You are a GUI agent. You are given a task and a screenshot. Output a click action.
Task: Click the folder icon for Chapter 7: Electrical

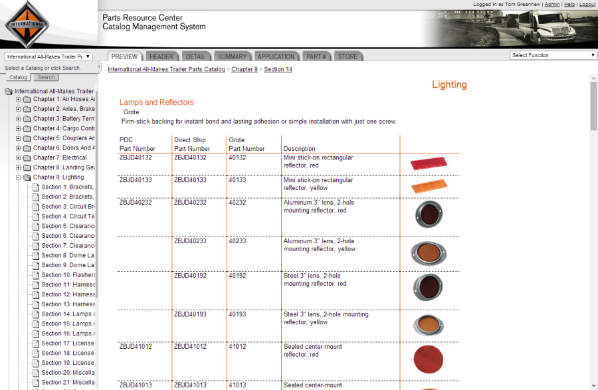pyautogui.click(x=27, y=158)
